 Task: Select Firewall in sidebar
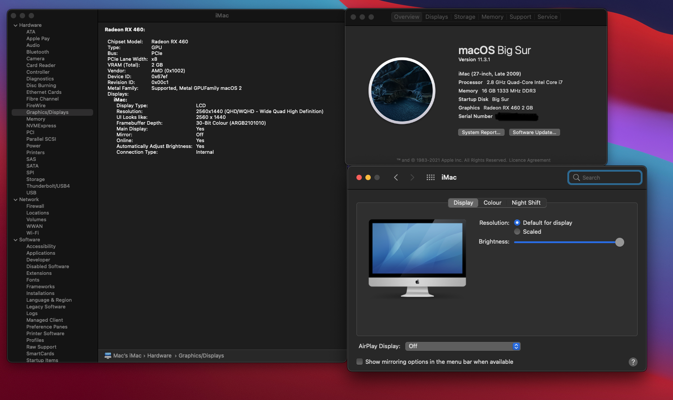tap(35, 206)
